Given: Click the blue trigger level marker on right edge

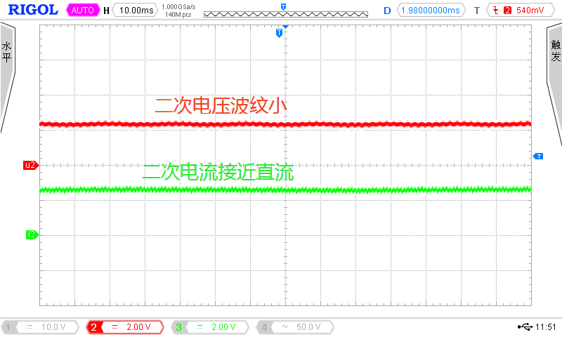Looking at the screenshot, I should point(538,156).
